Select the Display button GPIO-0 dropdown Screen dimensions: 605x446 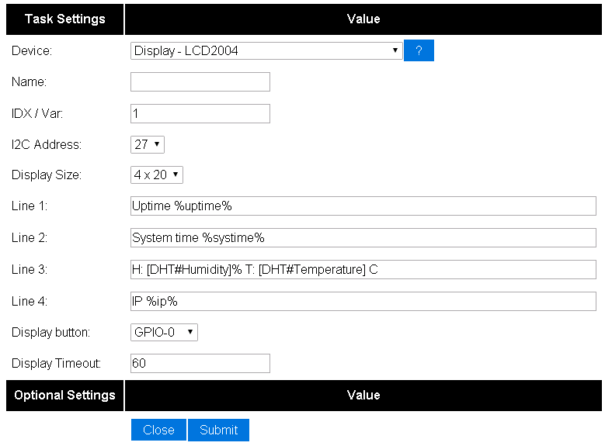(164, 332)
